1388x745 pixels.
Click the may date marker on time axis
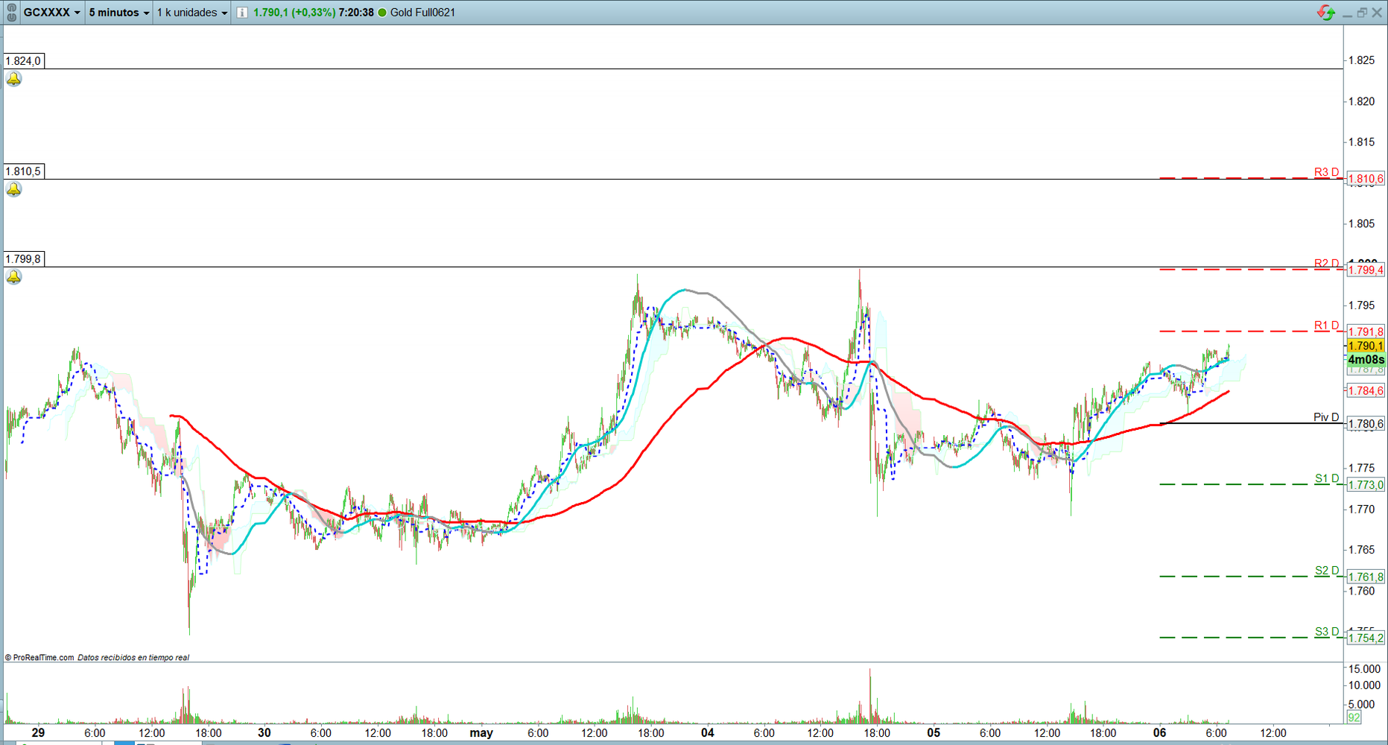(x=481, y=733)
